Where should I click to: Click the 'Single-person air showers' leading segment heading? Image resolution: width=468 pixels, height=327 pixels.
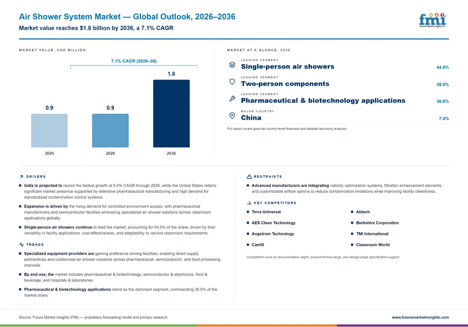click(x=288, y=67)
